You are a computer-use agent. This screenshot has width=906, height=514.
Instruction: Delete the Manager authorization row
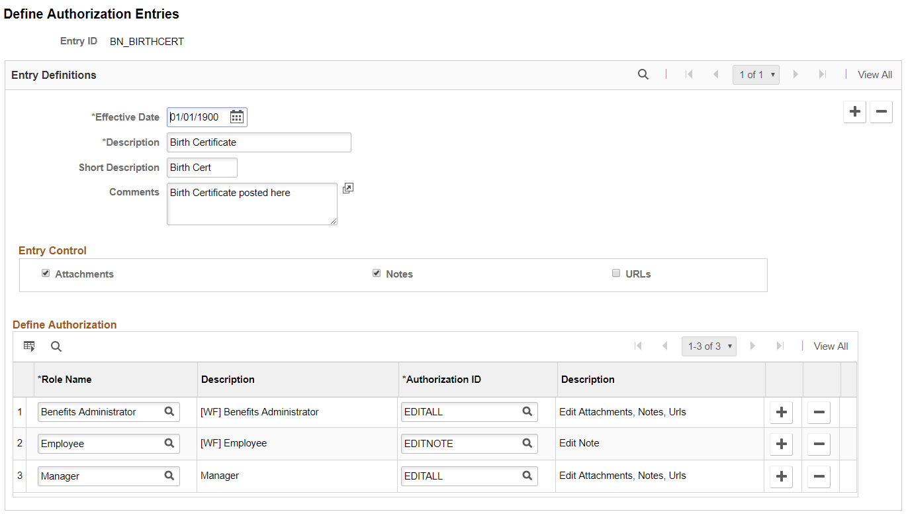[819, 476]
